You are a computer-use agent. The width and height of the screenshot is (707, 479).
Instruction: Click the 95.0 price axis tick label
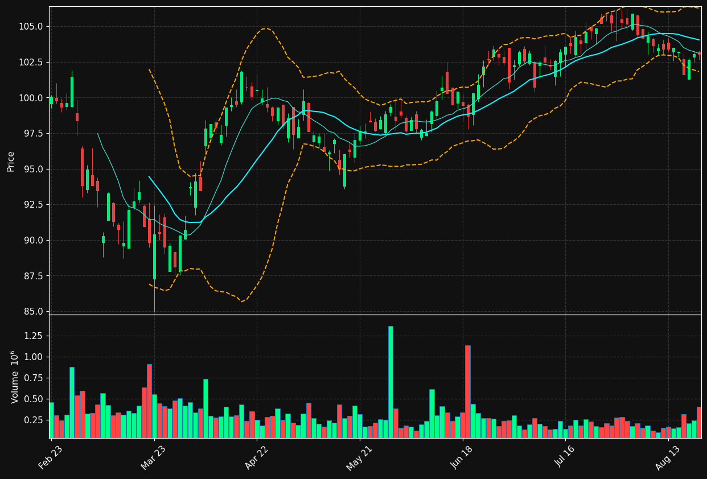click(34, 169)
